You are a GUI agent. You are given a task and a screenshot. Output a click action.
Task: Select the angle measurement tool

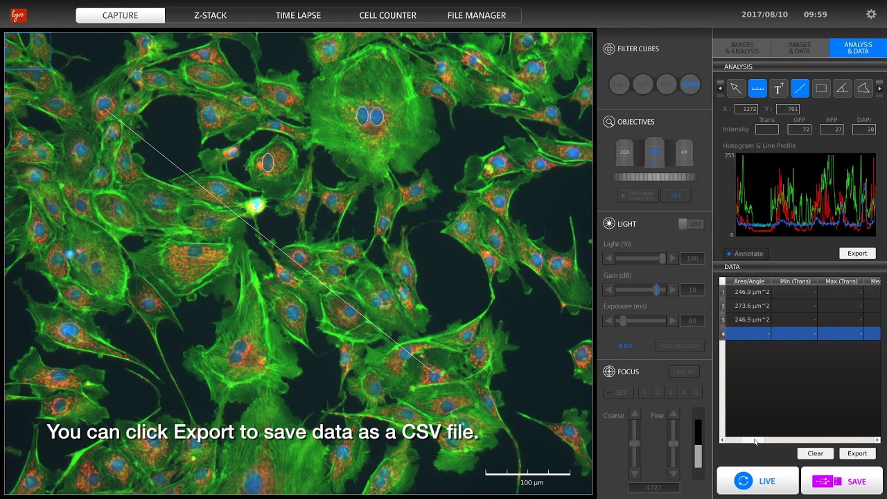pos(842,88)
